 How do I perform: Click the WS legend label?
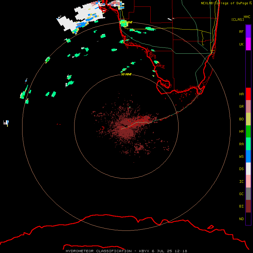(x=241, y=157)
